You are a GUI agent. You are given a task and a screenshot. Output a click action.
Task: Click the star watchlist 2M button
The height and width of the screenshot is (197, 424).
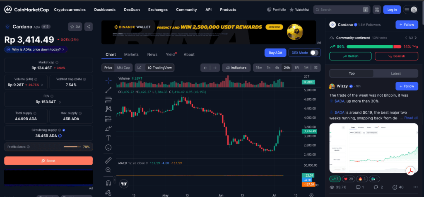pyautogui.click(x=75, y=27)
